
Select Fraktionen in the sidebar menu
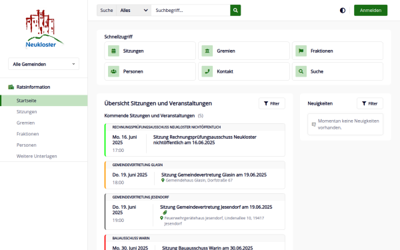click(27, 134)
